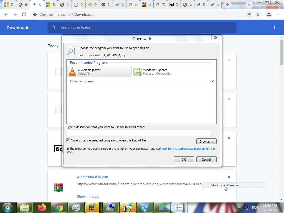Image resolution: width=284 pixels, height=213 pixels.
Task: Switch to the first Microsoft tab 'D'
Action: [x=9, y=5]
